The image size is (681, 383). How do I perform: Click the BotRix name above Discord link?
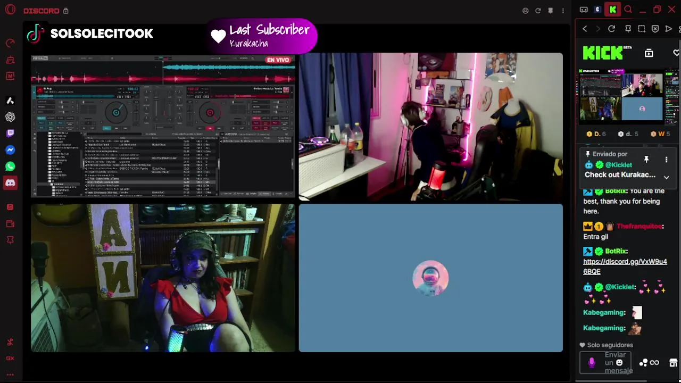click(616, 251)
